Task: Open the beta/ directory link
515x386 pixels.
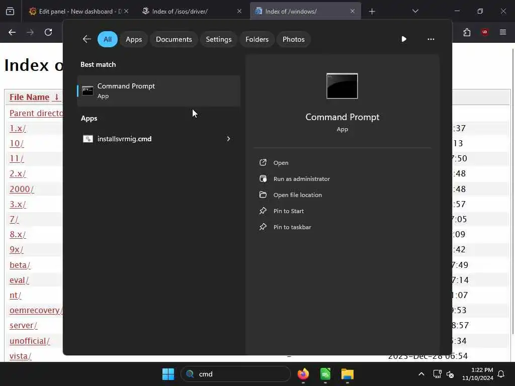Action: [x=20, y=265]
